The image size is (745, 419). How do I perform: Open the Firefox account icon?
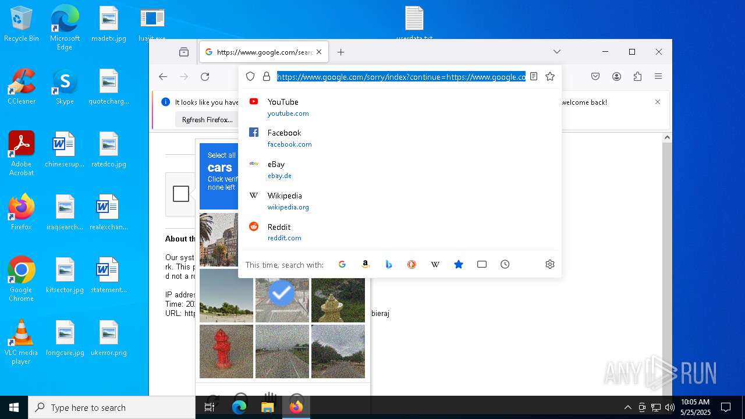point(617,76)
